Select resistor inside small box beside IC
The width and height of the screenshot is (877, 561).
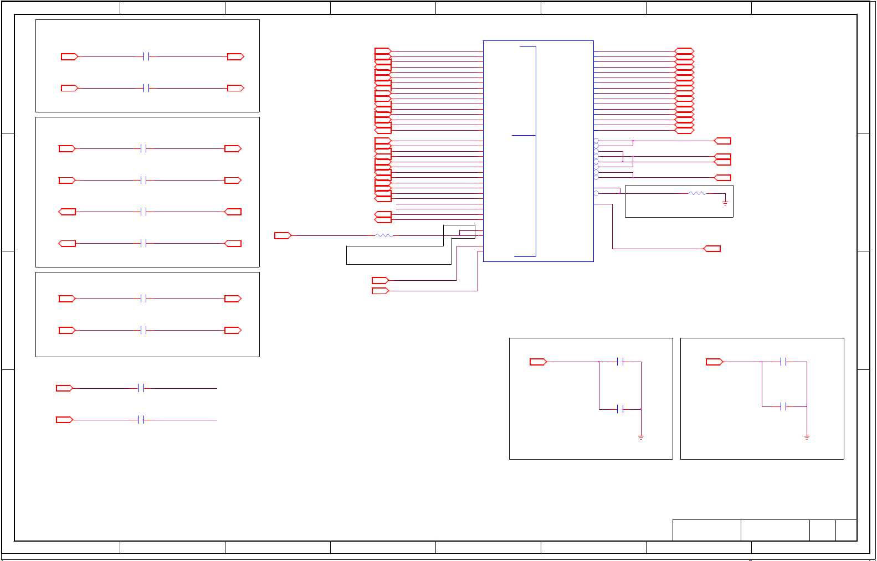[x=697, y=193]
